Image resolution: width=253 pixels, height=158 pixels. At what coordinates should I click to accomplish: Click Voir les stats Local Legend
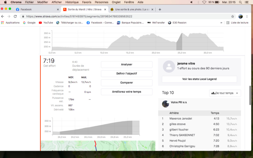(200, 79)
